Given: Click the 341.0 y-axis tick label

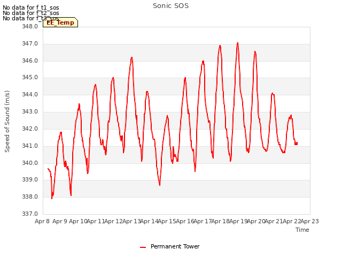Looking at the screenshot, I should (30, 146).
